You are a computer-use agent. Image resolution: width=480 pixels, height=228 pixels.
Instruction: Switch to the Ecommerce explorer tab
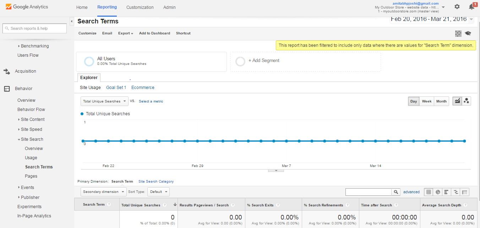143,87
